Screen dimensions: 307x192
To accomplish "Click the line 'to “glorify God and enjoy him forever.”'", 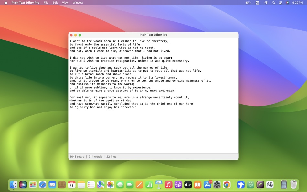I will pyautogui.click(x=103, y=107).
